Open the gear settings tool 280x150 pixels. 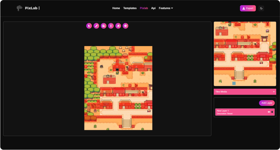pyautogui.click(x=126, y=26)
